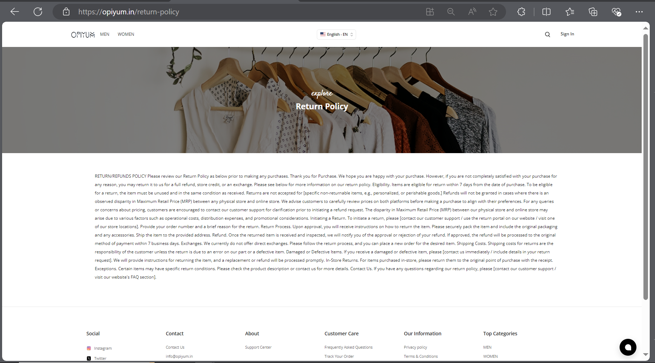
Task: Open the app available grid-plus icon
Action: (x=430, y=12)
